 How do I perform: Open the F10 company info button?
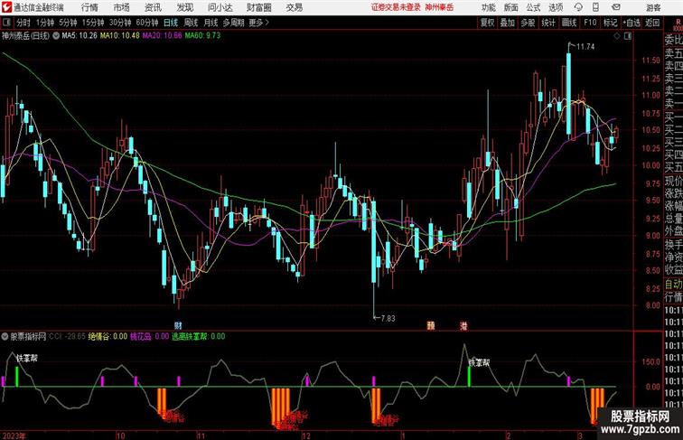590,23
